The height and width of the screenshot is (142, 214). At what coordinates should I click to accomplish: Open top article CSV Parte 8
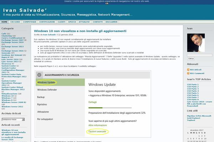pyautogui.click(x=193, y=100)
